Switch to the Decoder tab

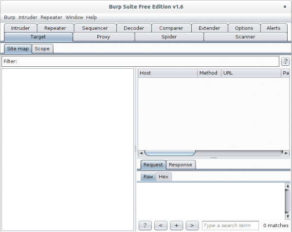[x=134, y=28]
